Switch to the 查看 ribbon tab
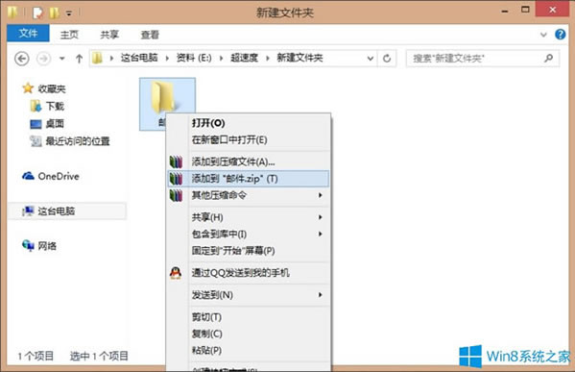The width and height of the screenshot is (575, 372). coord(150,35)
